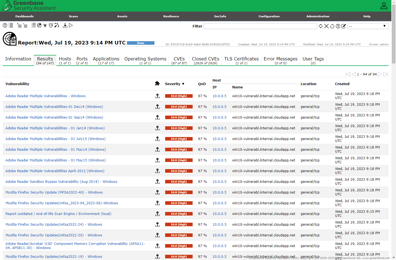Open the Configuration menu
This screenshot has width=396, height=260.
269,16
